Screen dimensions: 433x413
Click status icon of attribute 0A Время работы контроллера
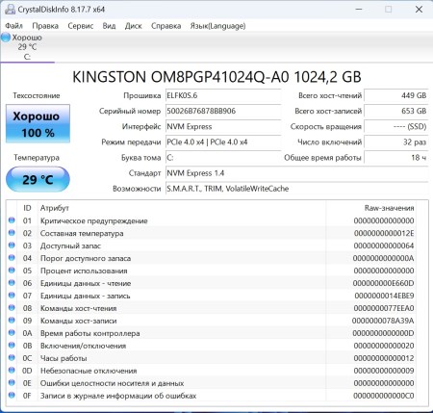pos(12,333)
